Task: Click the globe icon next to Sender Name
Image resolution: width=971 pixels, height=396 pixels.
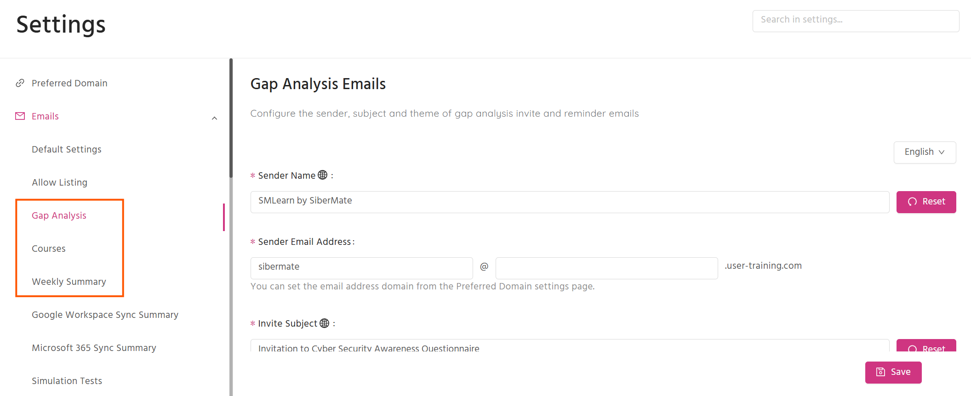Action: (x=323, y=175)
